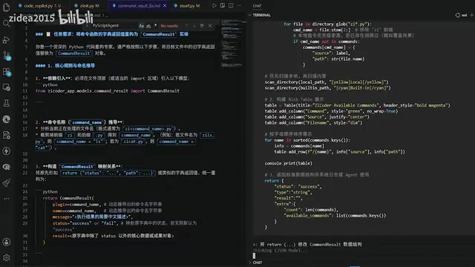This screenshot has width=475, height=267.
Task: Open the lightning bolt activity bar icon
Action: (6, 151)
